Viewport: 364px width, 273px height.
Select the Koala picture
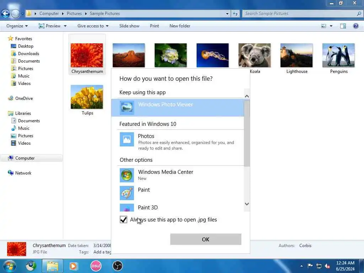(255, 55)
